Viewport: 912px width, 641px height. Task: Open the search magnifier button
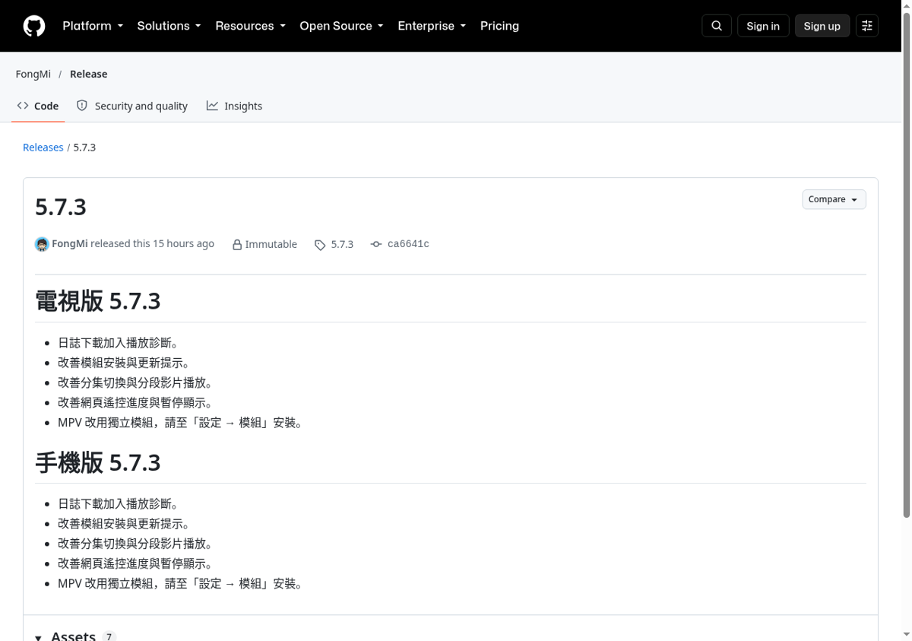(x=717, y=26)
